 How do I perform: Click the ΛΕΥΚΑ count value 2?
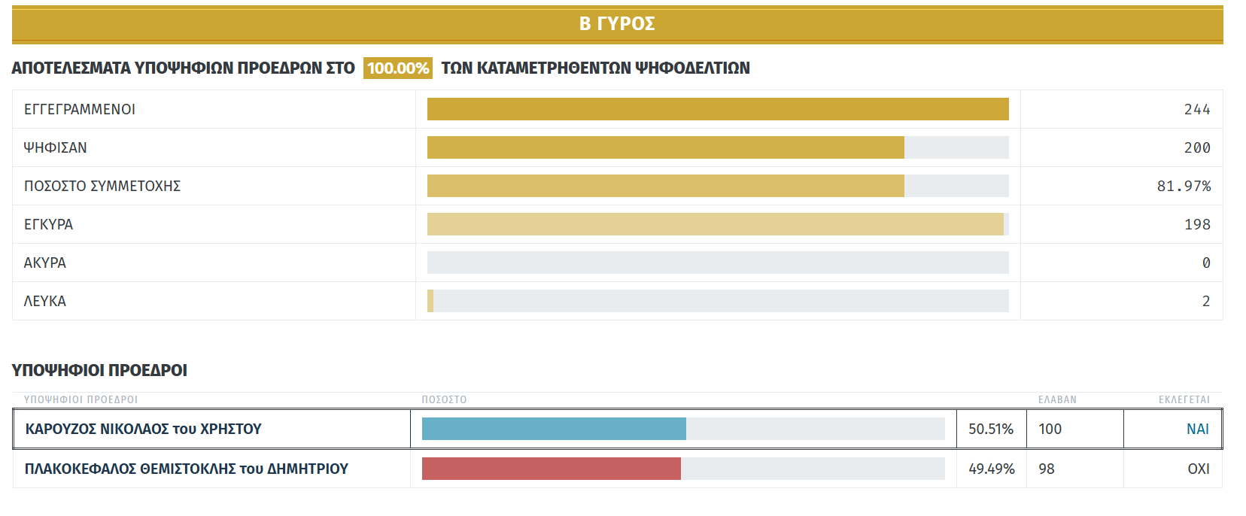tap(1205, 302)
